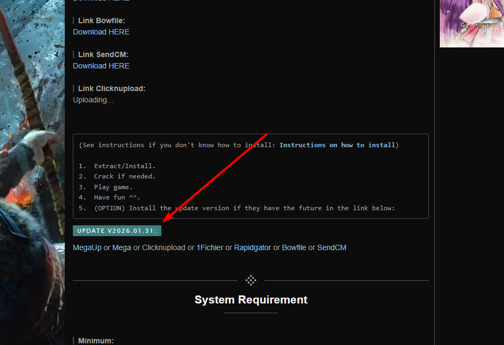Open the 1Fichier update link
Screen dimensions: 504x345
[x=209, y=247]
